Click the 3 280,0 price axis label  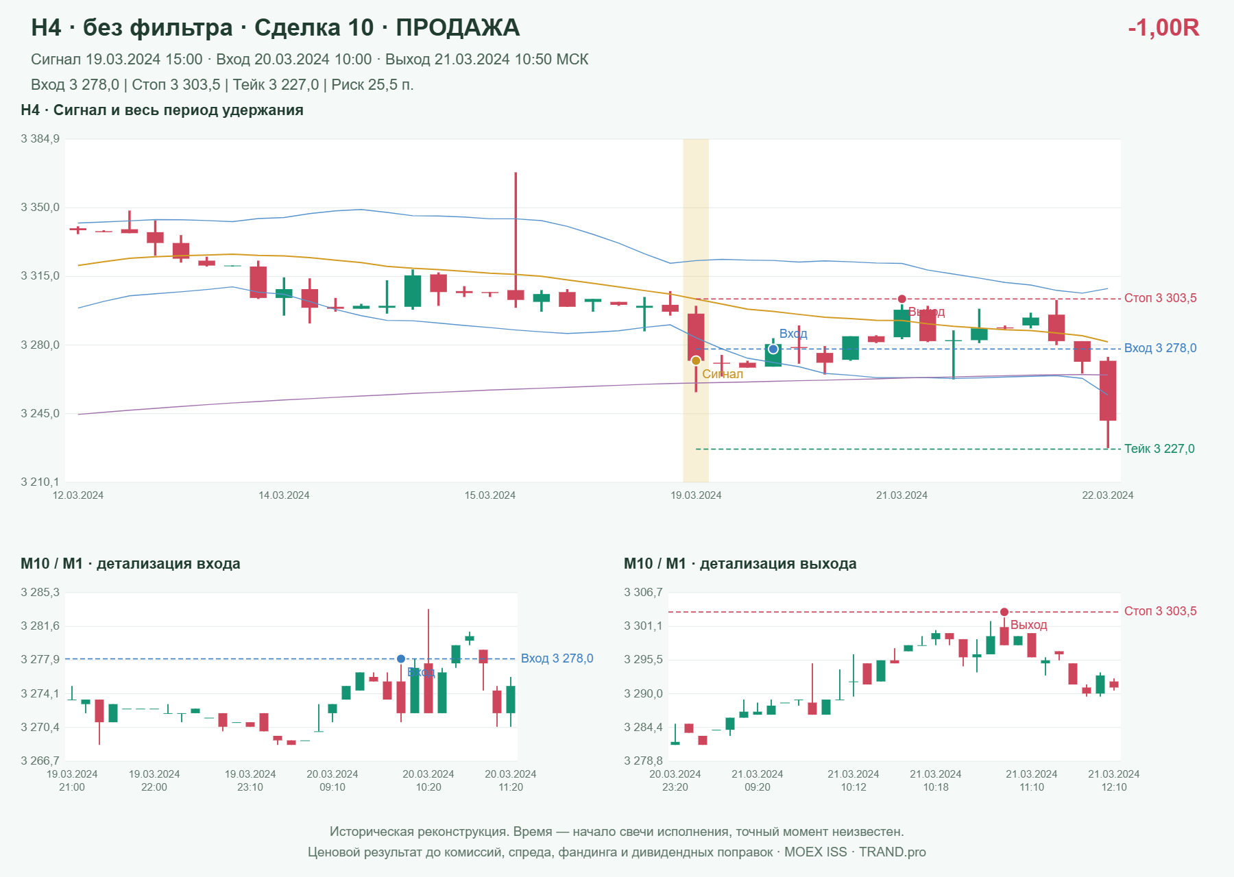[x=40, y=345]
